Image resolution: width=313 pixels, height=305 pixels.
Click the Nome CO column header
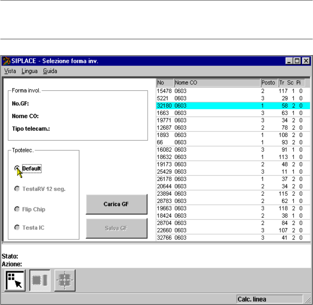click(x=217, y=83)
